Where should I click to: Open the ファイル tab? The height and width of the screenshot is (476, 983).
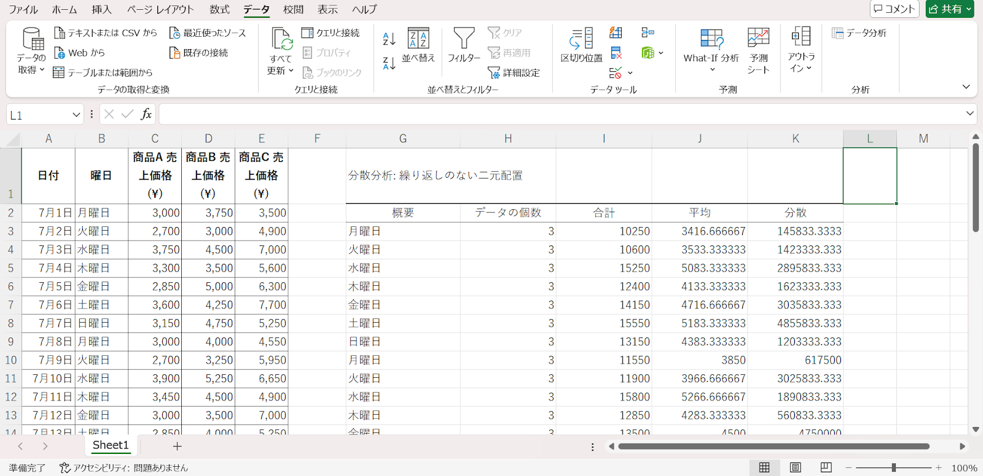pyautogui.click(x=23, y=9)
